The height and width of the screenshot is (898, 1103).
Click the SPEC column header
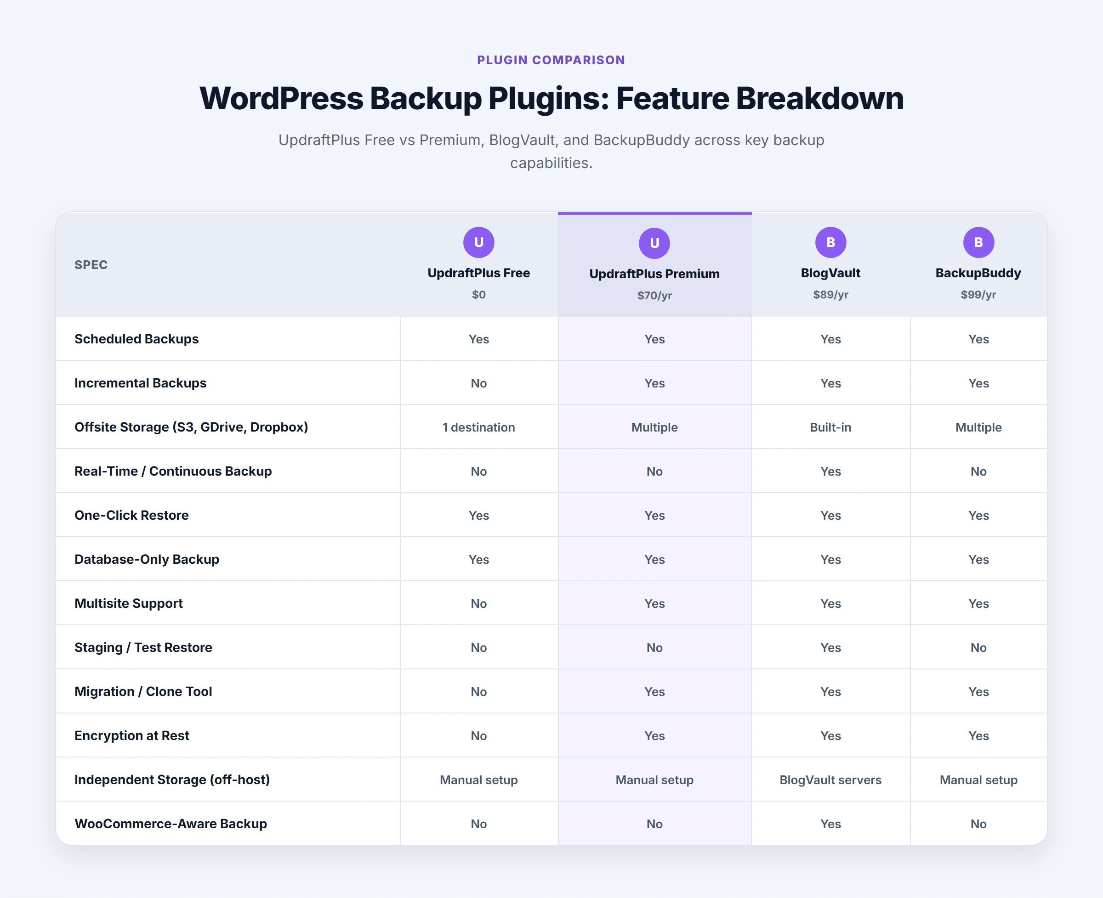[91, 265]
